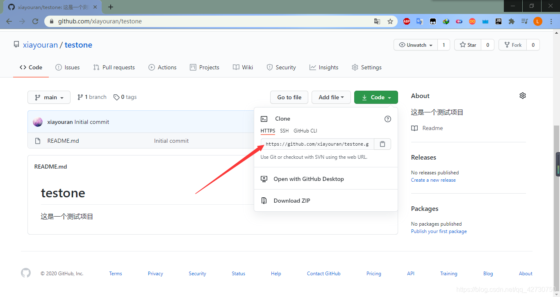
Task: Open the testone repository name link
Action: coord(78,45)
